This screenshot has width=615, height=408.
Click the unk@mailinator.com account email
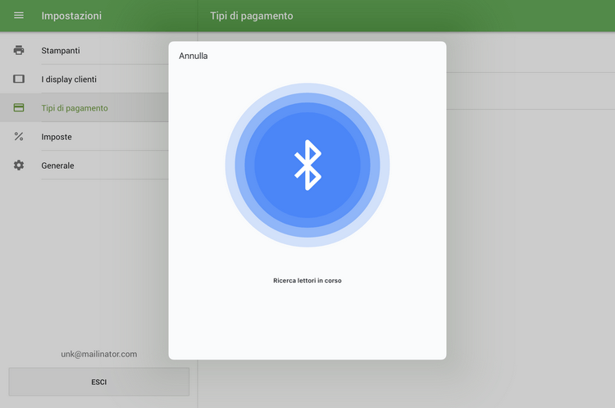tap(98, 354)
